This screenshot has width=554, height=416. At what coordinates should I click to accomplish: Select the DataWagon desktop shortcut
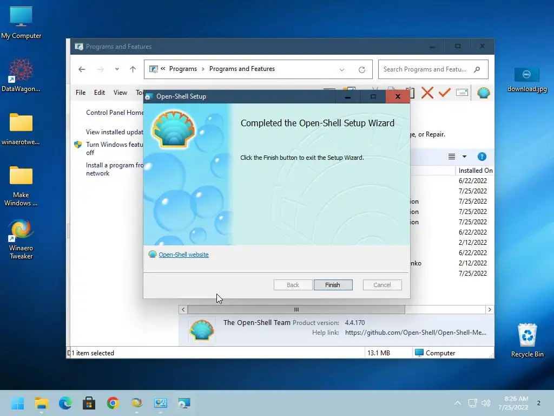coord(21,75)
